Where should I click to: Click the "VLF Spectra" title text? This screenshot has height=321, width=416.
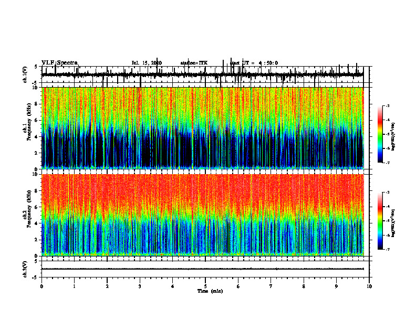[x=60, y=62]
